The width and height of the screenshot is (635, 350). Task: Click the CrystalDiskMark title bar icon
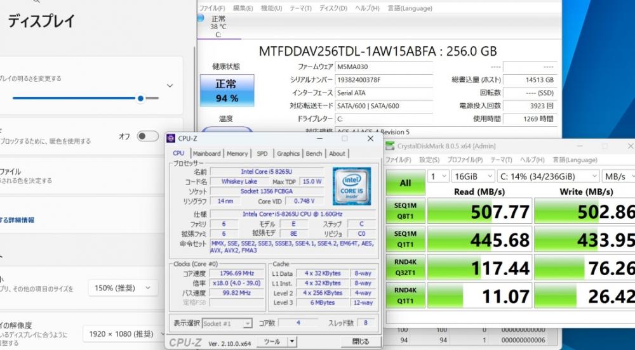tap(390, 146)
